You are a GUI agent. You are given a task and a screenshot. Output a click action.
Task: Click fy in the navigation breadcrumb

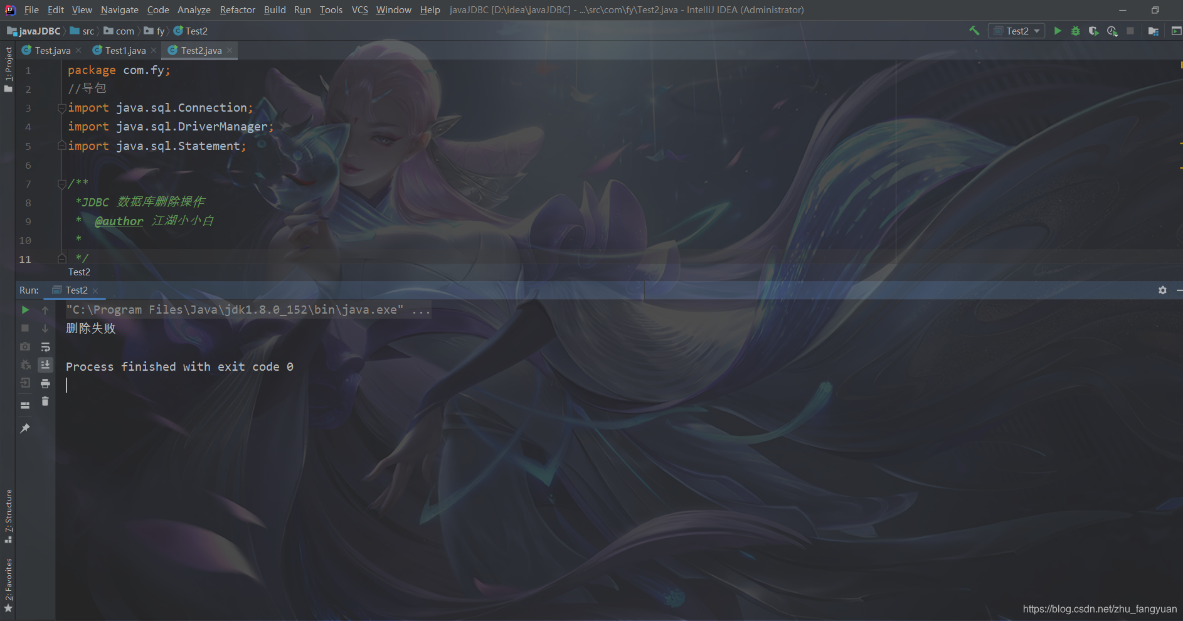pos(154,31)
